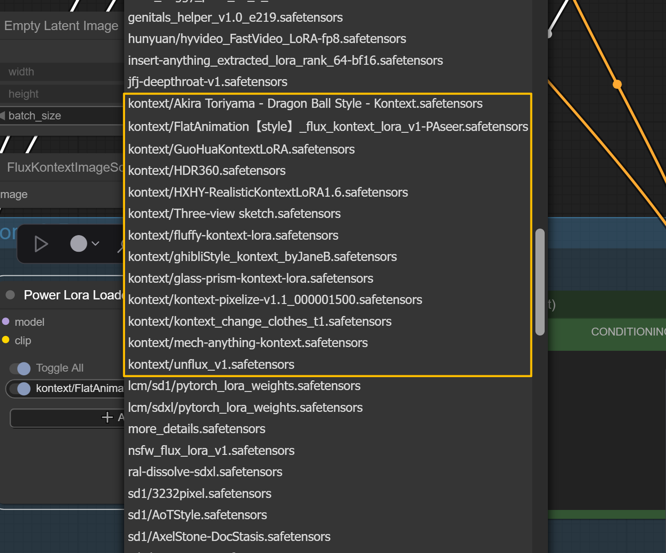Select ral-dissolve-sdxl.safetensors

pos(328,472)
